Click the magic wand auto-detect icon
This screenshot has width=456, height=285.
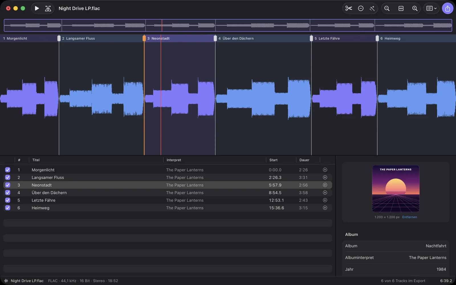(372, 9)
